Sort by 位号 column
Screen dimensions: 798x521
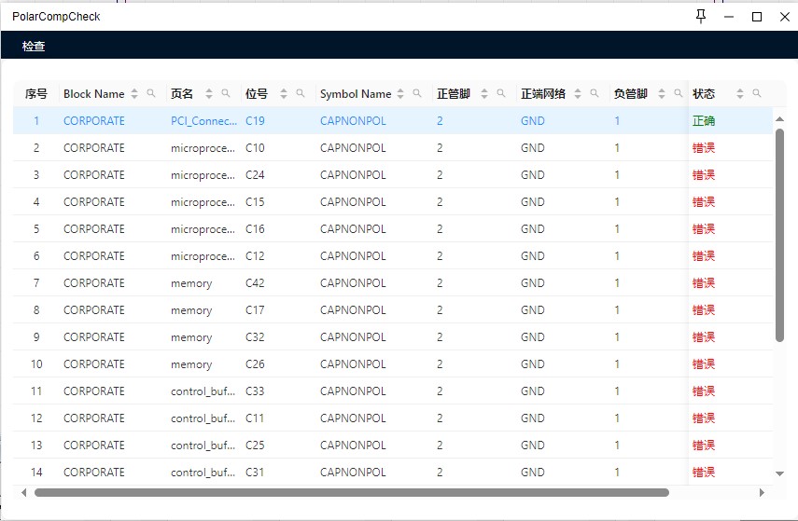284,93
